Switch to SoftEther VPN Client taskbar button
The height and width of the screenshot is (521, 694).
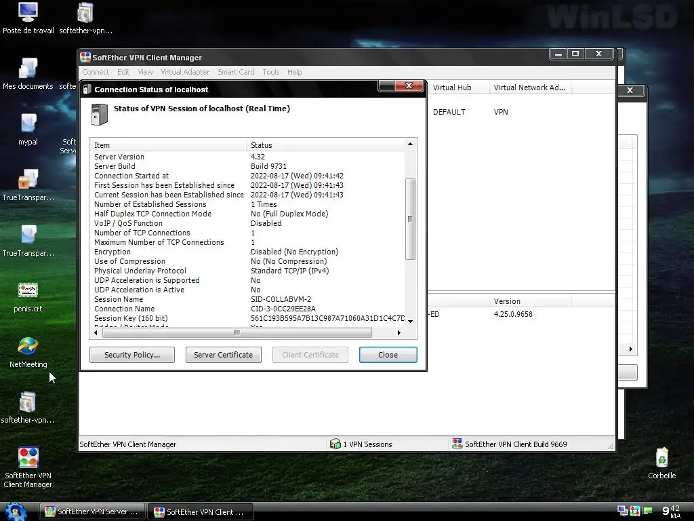point(200,512)
